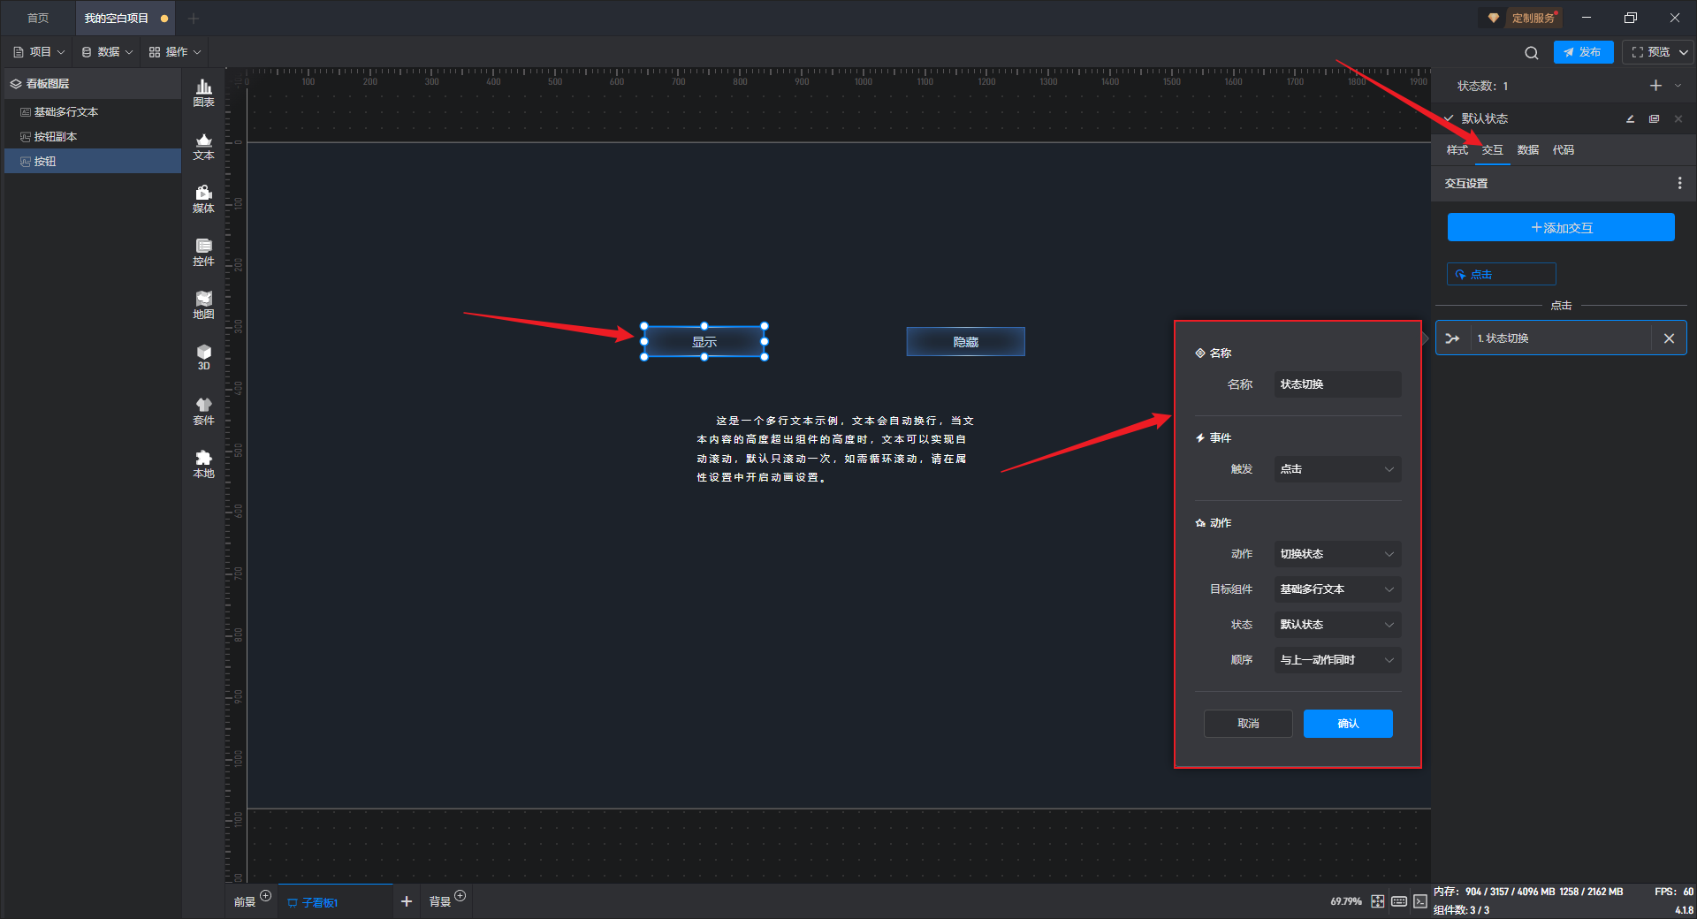Add a 前景 foreground layer with plus circle
This screenshot has width=1697, height=919.
266,896
